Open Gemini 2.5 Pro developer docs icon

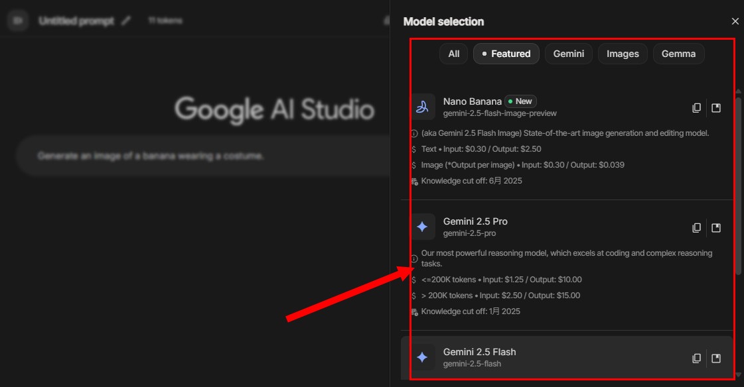pyautogui.click(x=716, y=228)
